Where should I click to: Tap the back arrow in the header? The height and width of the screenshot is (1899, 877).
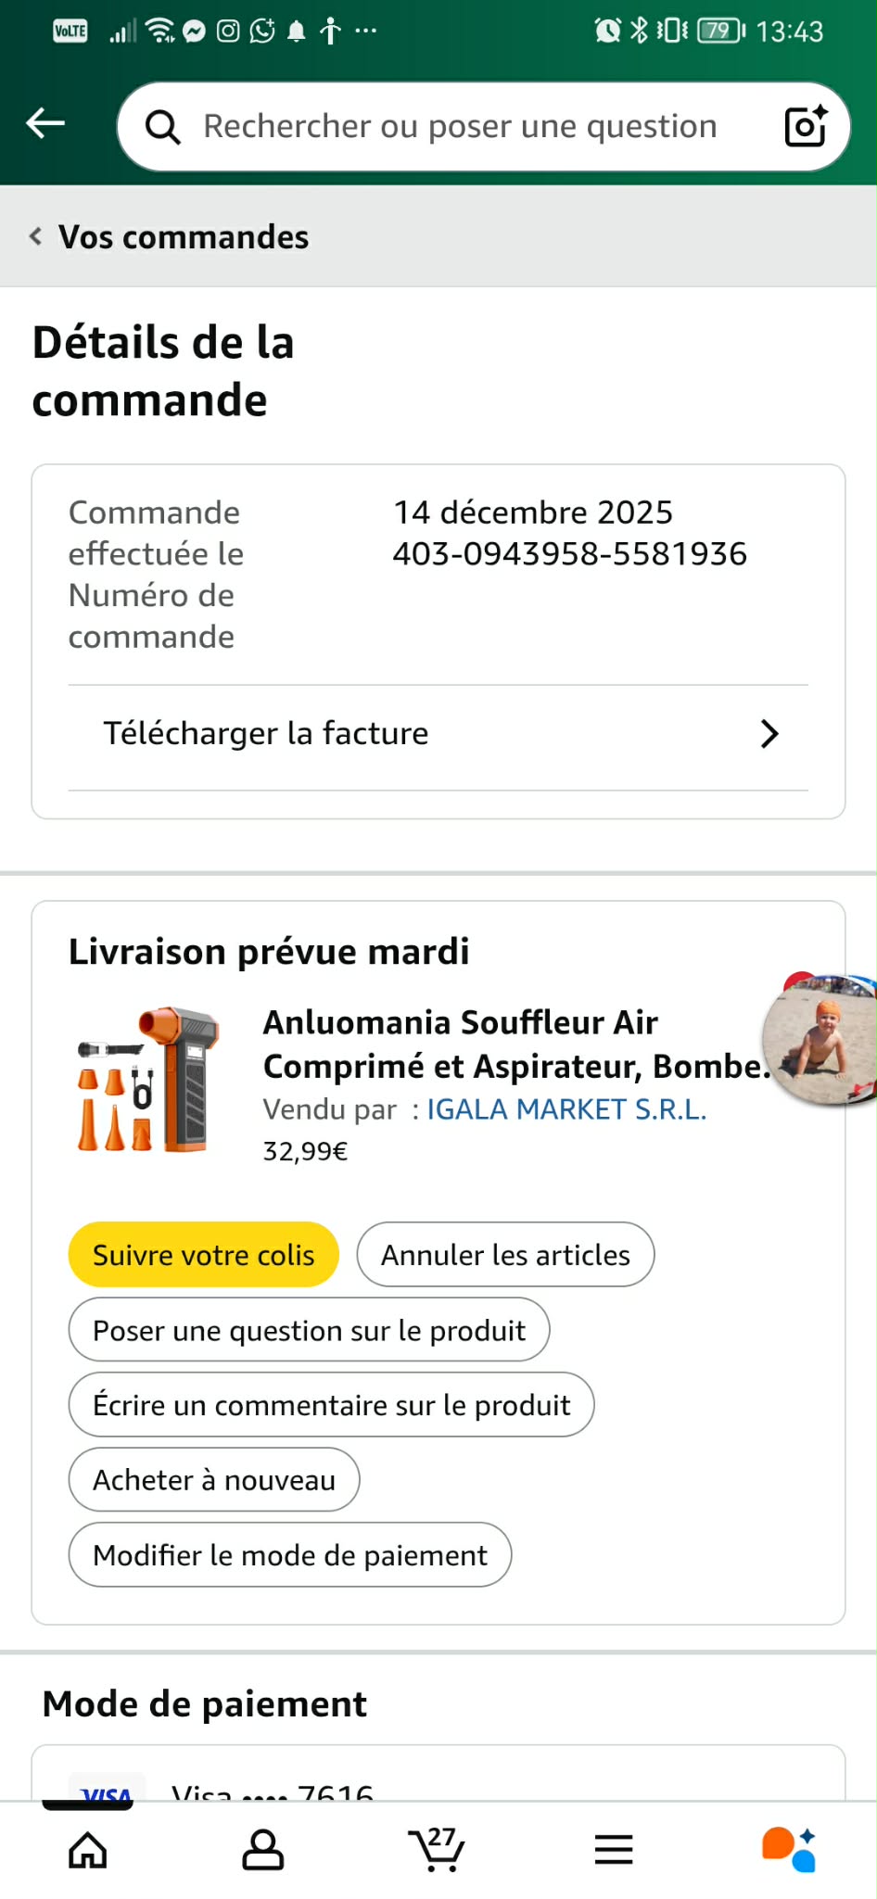pos(45,122)
